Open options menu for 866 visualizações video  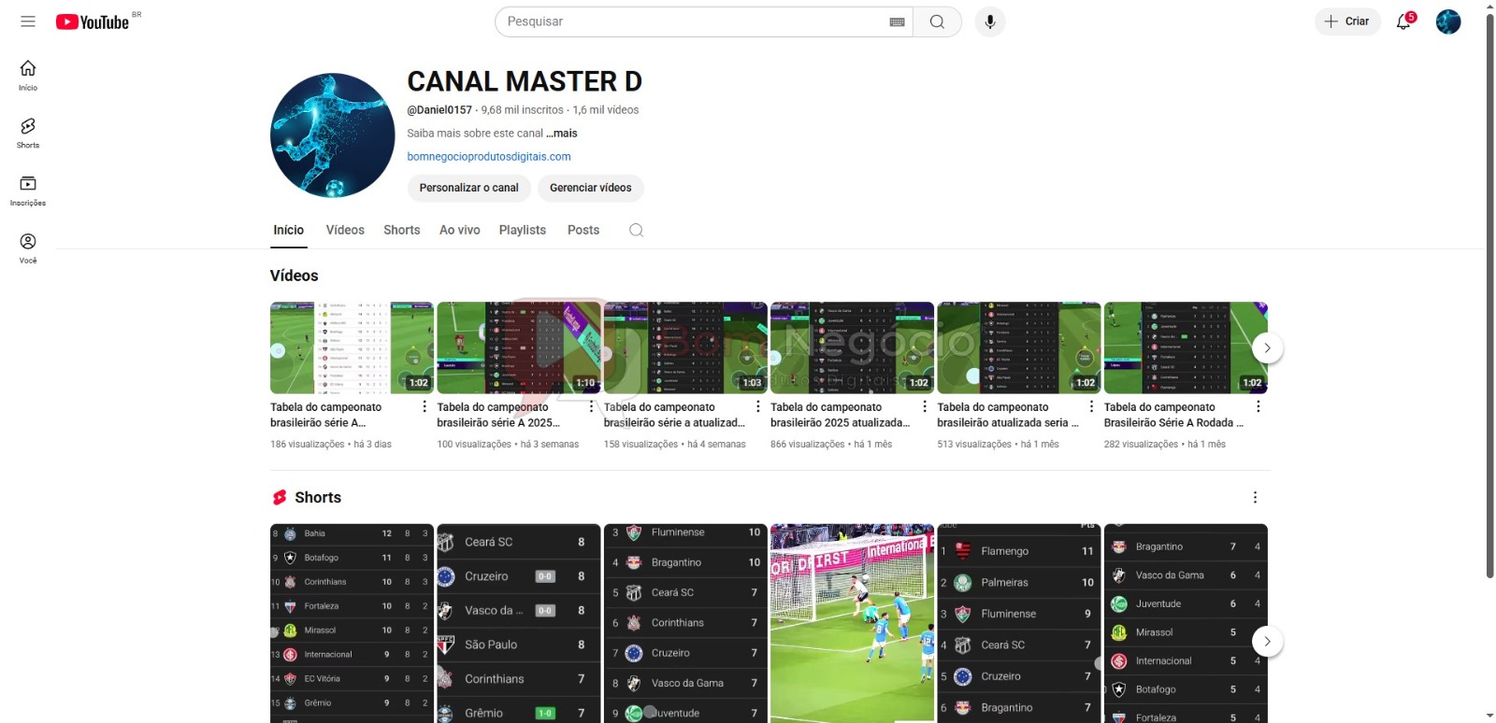coord(925,407)
